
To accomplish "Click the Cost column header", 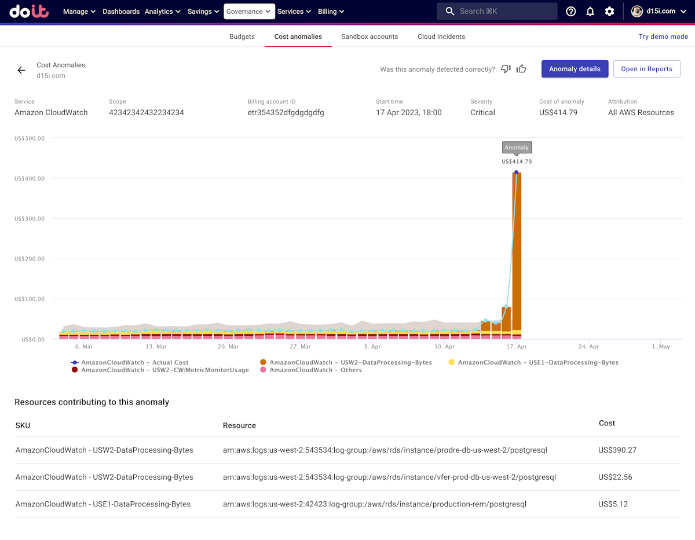I will [607, 423].
